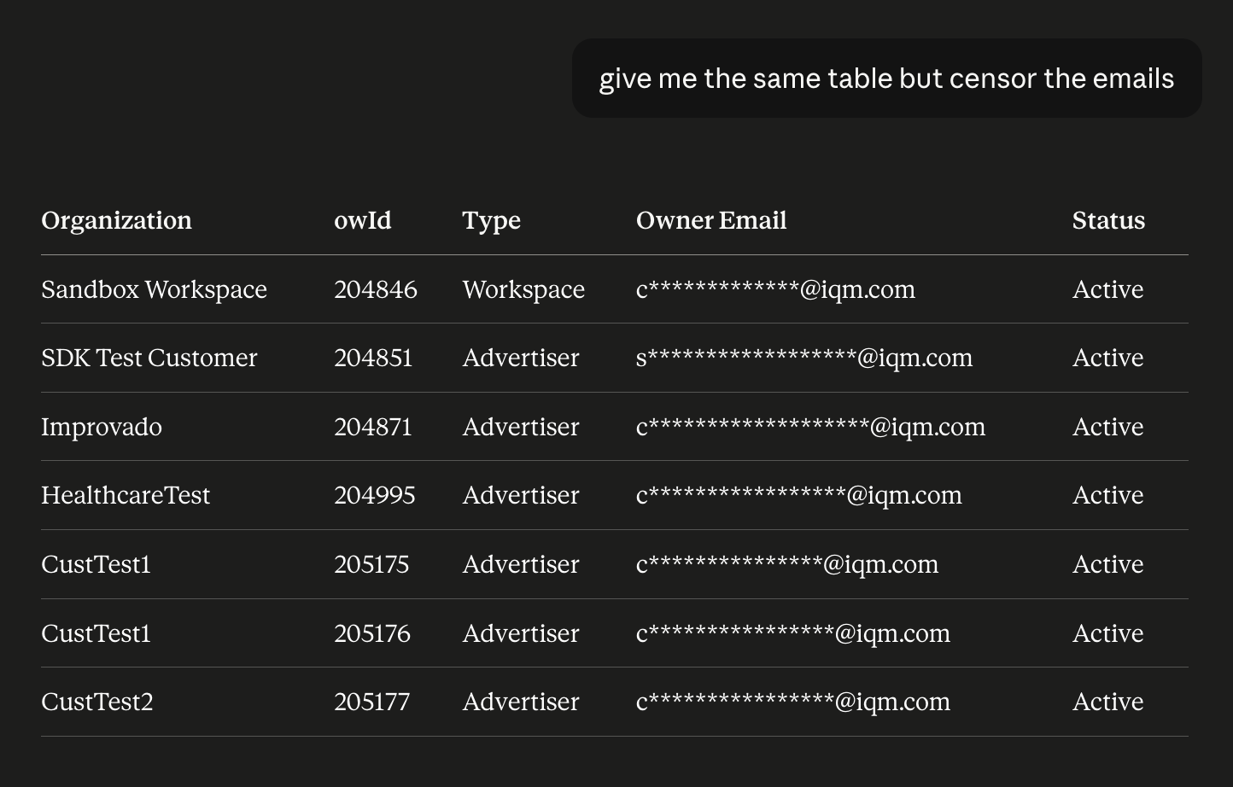Click the SDK Test Customer cell

pos(149,358)
